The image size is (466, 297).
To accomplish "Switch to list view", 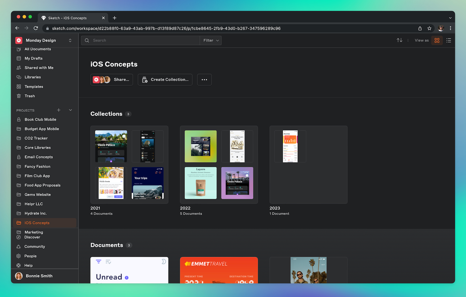I will pos(449,40).
